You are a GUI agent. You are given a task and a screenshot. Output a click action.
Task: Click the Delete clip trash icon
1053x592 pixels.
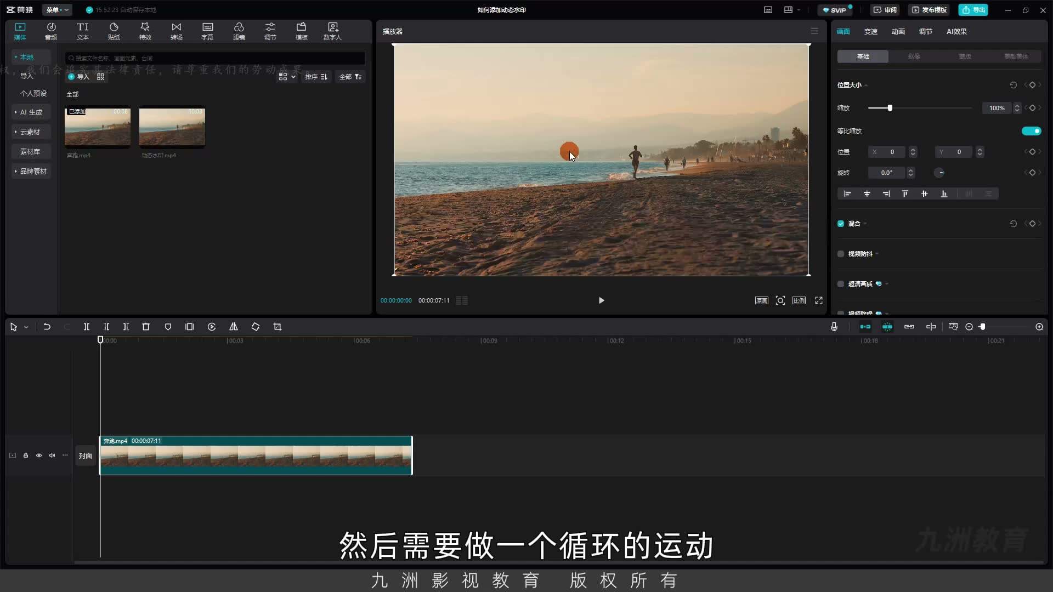point(146,327)
